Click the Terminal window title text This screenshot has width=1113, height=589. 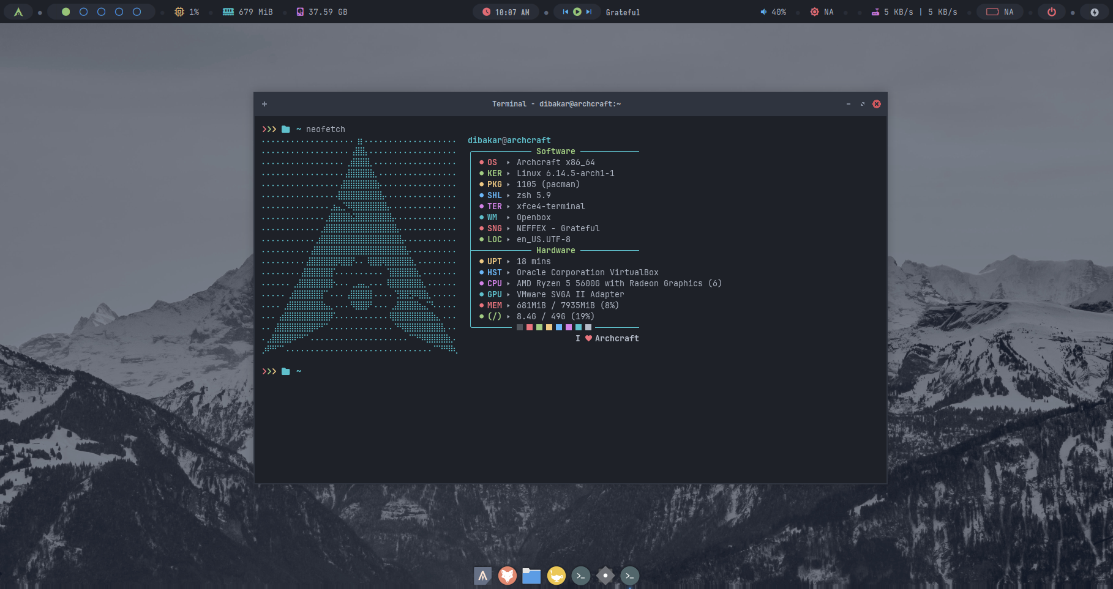(556, 104)
